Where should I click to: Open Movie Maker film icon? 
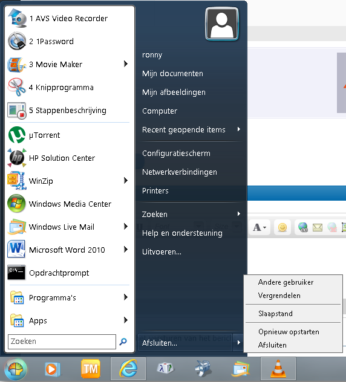16,64
